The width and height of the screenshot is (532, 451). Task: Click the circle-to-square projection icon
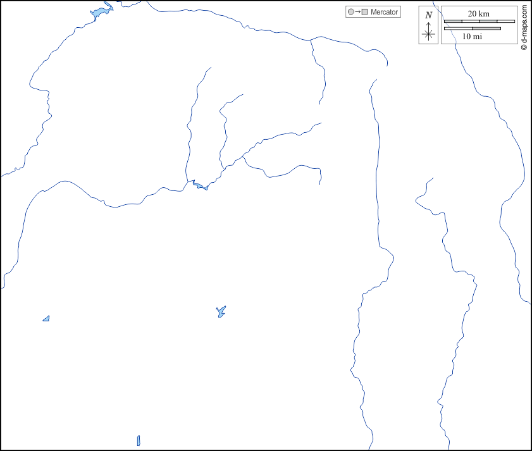tap(357, 12)
